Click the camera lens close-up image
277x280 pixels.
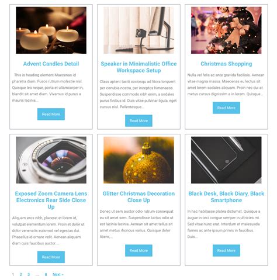tap(51, 160)
